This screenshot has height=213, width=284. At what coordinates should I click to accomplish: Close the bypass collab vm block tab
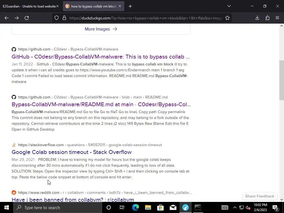click(x=120, y=6)
